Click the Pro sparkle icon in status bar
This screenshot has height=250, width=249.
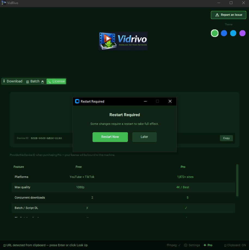tap(205, 245)
